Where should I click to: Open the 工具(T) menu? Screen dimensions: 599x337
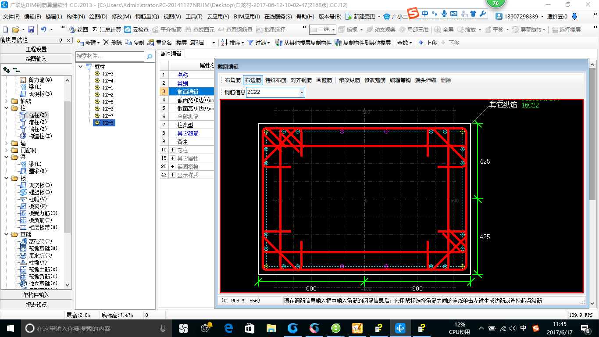point(194,17)
